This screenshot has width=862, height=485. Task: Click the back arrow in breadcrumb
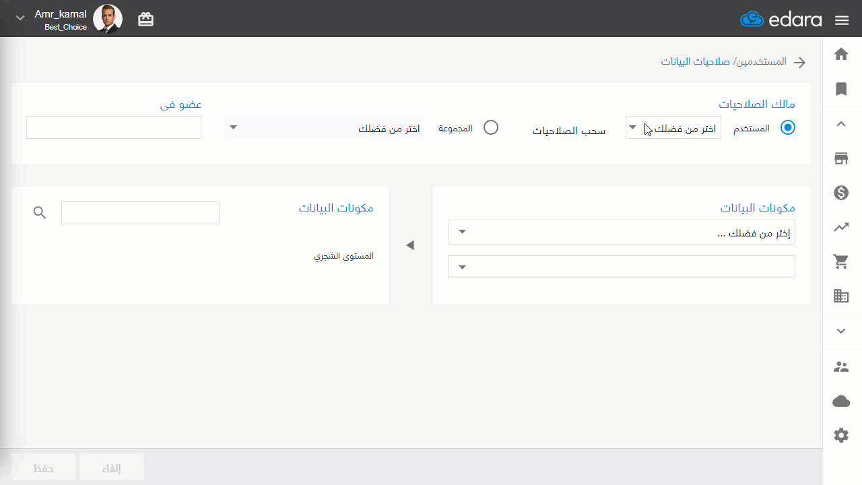click(799, 63)
